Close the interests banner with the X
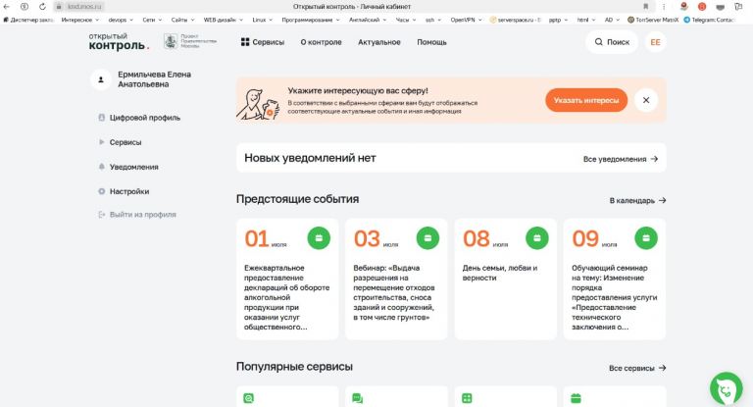 646,100
